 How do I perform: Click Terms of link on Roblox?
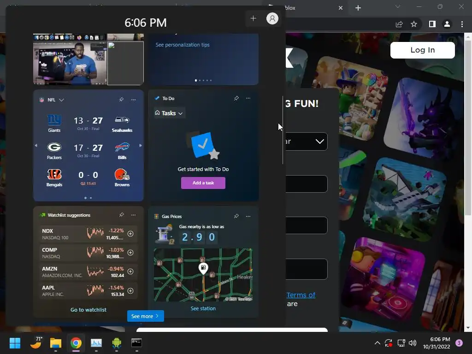point(301,295)
